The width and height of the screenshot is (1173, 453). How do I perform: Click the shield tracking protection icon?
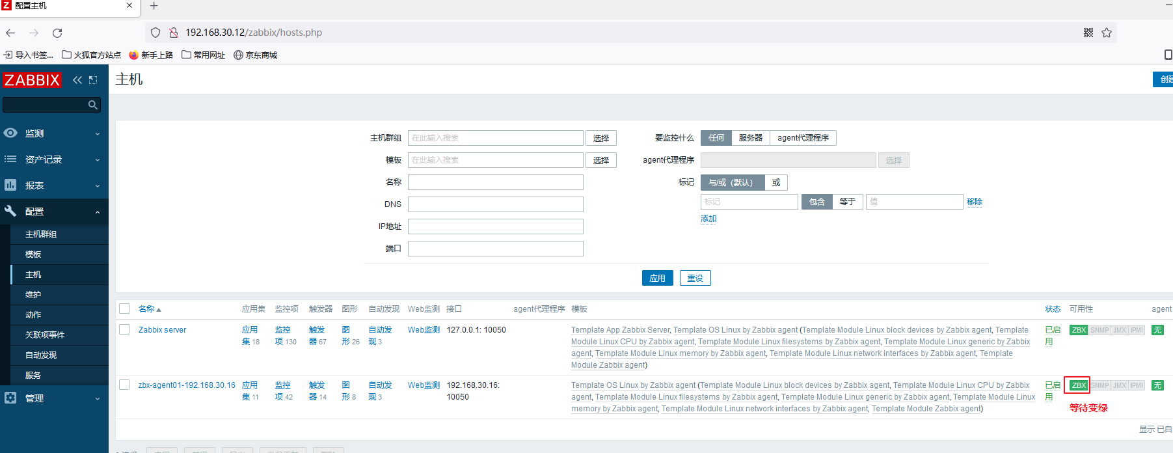(x=155, y=33)
